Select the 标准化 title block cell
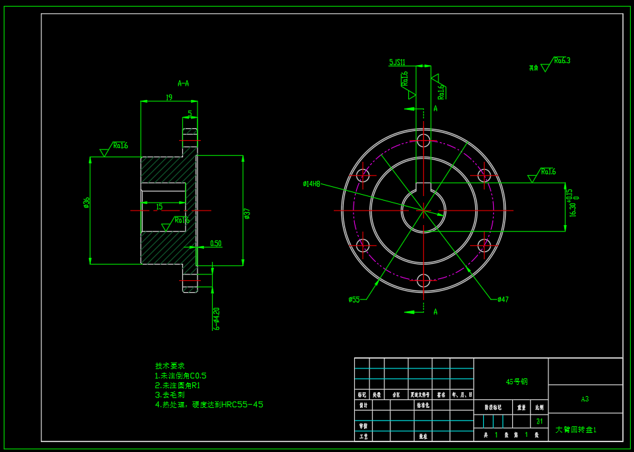This screenshot has height=452, width=634. point(423,405)
